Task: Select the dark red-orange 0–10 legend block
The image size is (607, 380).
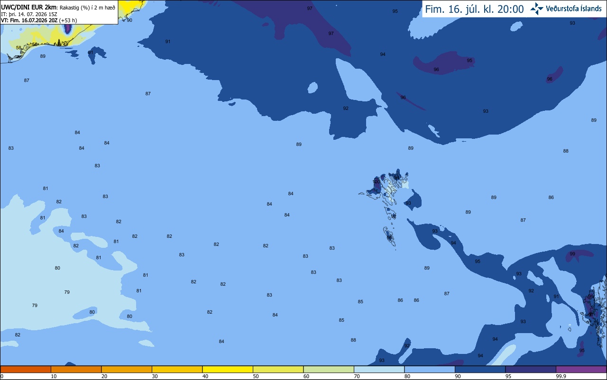Action: pos(26,369)
